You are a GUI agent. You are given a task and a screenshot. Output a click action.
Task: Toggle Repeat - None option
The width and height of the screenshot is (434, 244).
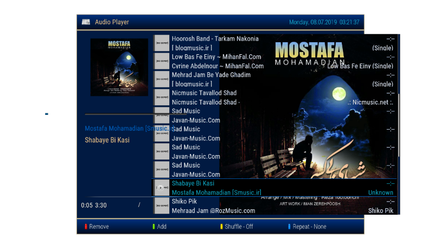pos(307,227)
